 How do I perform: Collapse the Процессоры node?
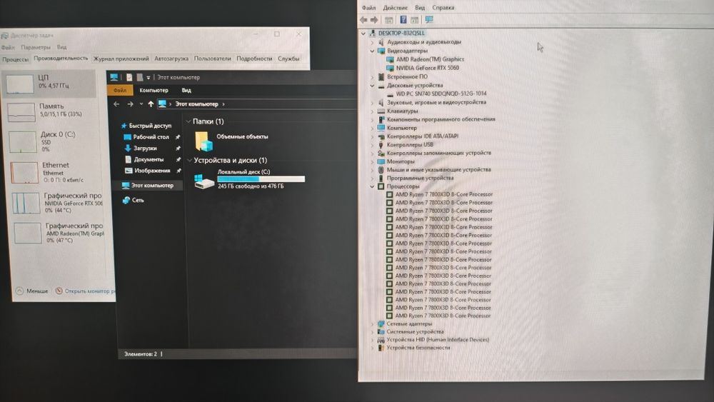tap(372, 186)
